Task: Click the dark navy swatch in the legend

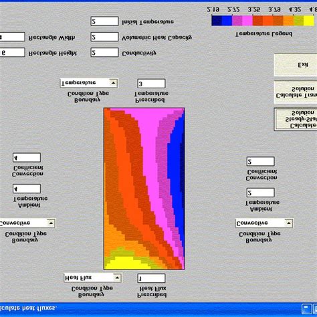Action: (217, 21)
